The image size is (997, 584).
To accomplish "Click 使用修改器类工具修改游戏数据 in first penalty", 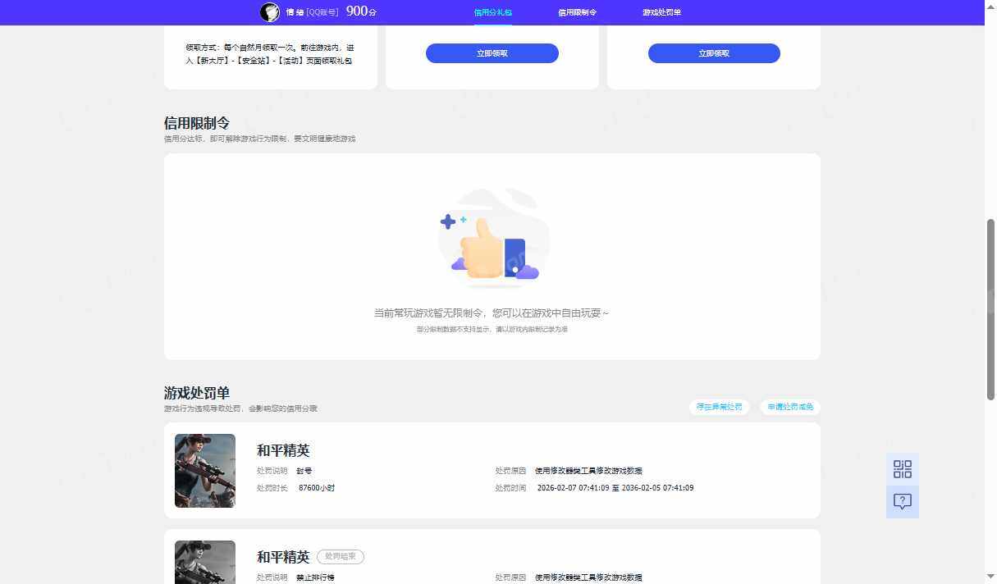I will click(588, 471).
